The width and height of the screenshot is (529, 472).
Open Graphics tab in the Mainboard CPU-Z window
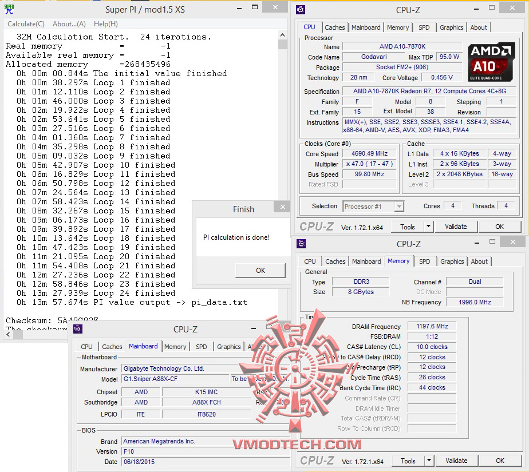coord(229,347)
